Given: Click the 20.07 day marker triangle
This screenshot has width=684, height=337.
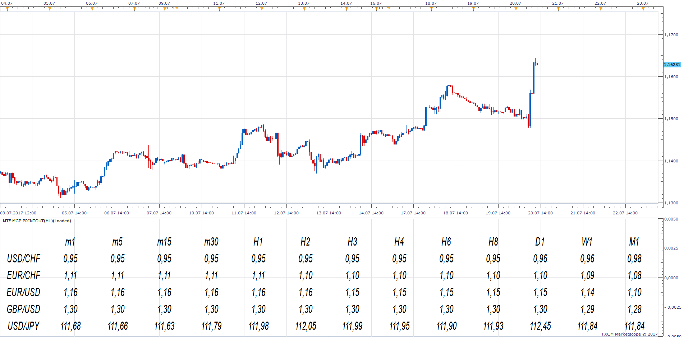Looking at the screenshot, I should [516, 9].
